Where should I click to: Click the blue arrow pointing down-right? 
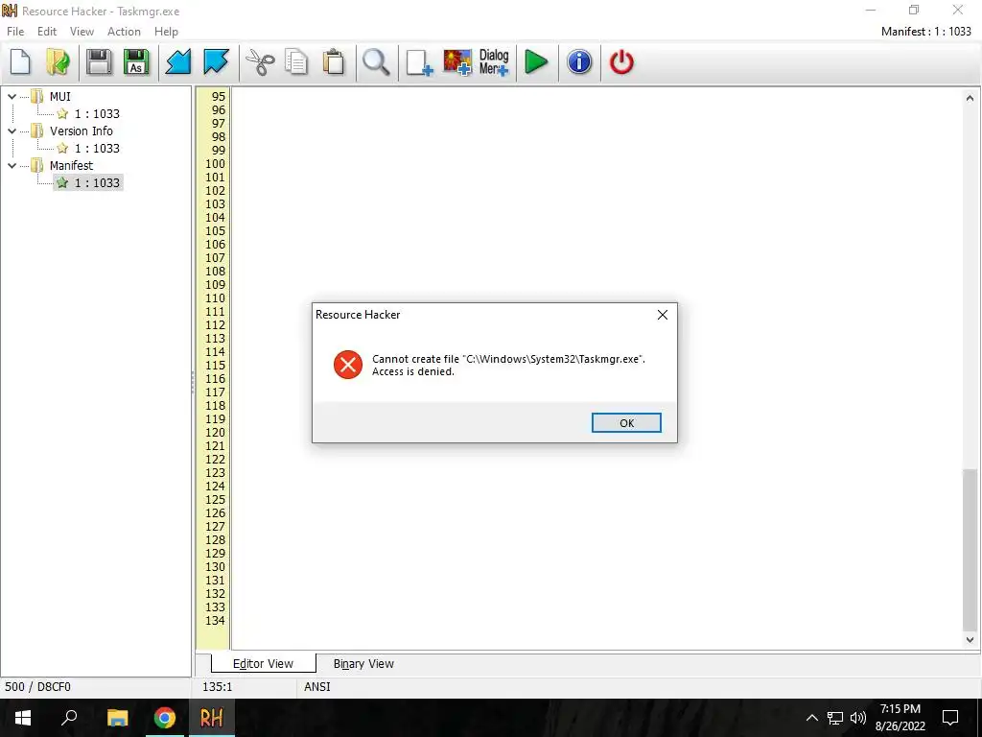point(216,62)
